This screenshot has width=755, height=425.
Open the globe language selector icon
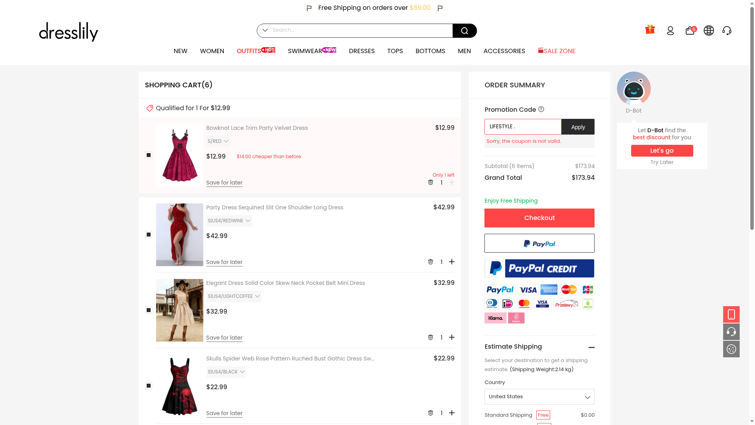(x=709, y=30)
